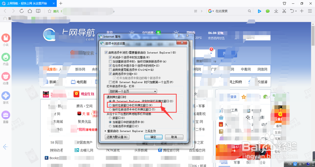The width and height of the screenshot is (315, 167).
Task: Open the 携程旅行网 link
Action: pyautogui.click(x=169, y=150)
